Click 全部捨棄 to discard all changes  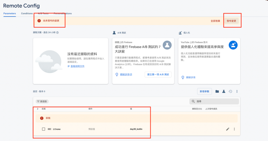pos(215,21)
